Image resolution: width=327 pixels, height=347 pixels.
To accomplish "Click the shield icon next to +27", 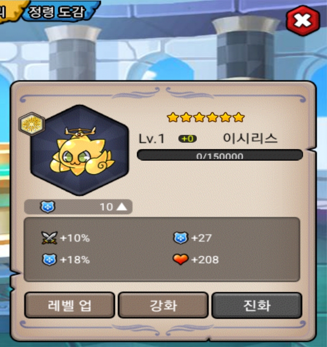I will pos(181,238).
